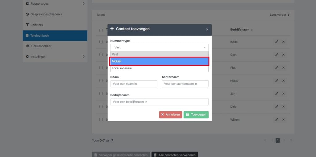Screen dimensions: 316x157
Task: Delete the Willem contact with X icon
Action: click(x=283, y=120)
